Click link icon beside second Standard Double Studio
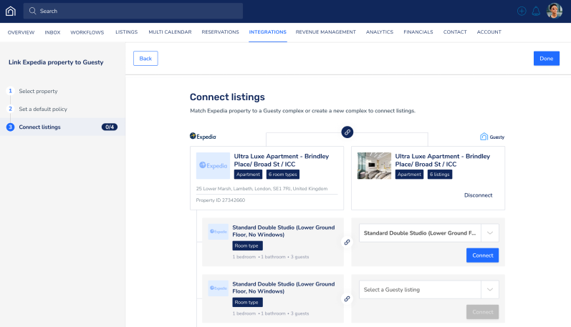Viewport: 571px width, 327px height. [347, 299]
